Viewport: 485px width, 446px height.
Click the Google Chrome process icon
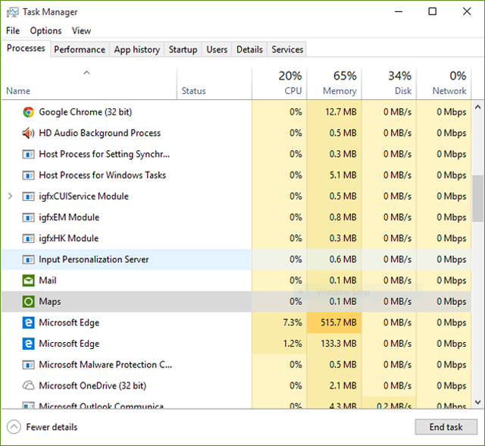coord(29,112)
